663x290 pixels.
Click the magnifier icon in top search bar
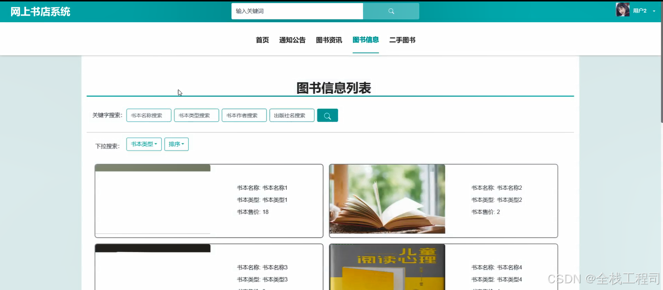[391, 11]
